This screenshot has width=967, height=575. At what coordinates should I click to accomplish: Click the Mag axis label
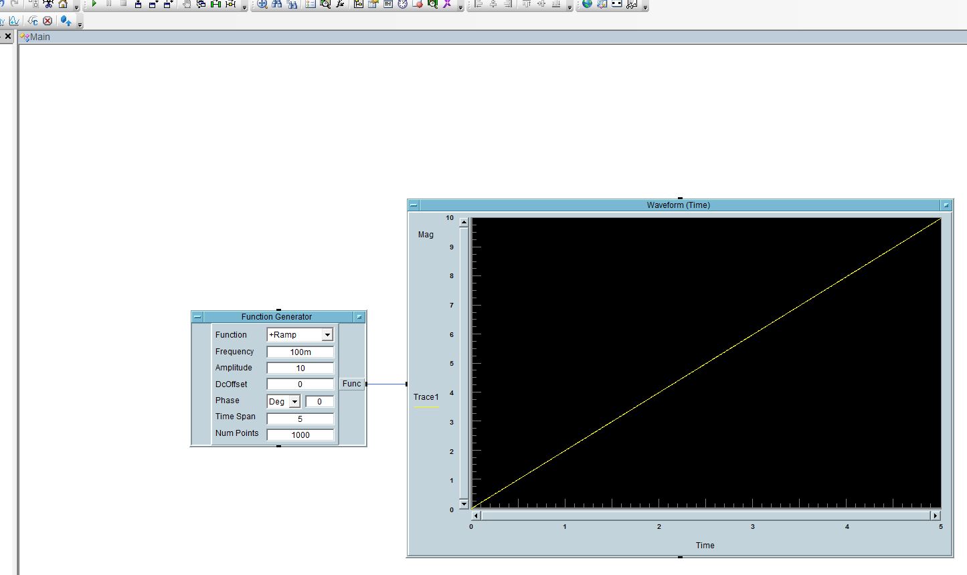tap(426, 235)
